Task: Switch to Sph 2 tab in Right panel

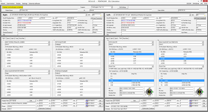Action: (x=8, y=38)
